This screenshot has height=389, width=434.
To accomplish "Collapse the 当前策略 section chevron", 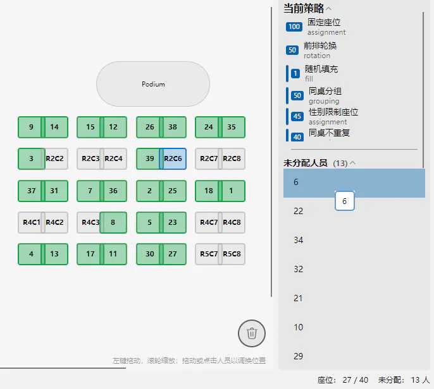I will pyautogui.click(x=328, y=9).
